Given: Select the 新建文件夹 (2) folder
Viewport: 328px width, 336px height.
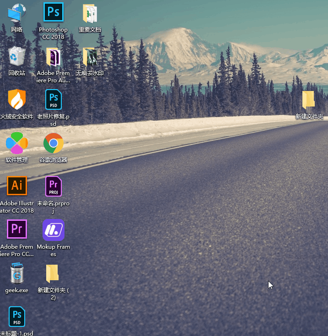Looking at the screenshot, I should [x=53, y=273].
